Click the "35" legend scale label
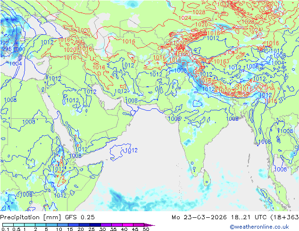Viewport: 299px width, 231px height. [x=113, y=229]
